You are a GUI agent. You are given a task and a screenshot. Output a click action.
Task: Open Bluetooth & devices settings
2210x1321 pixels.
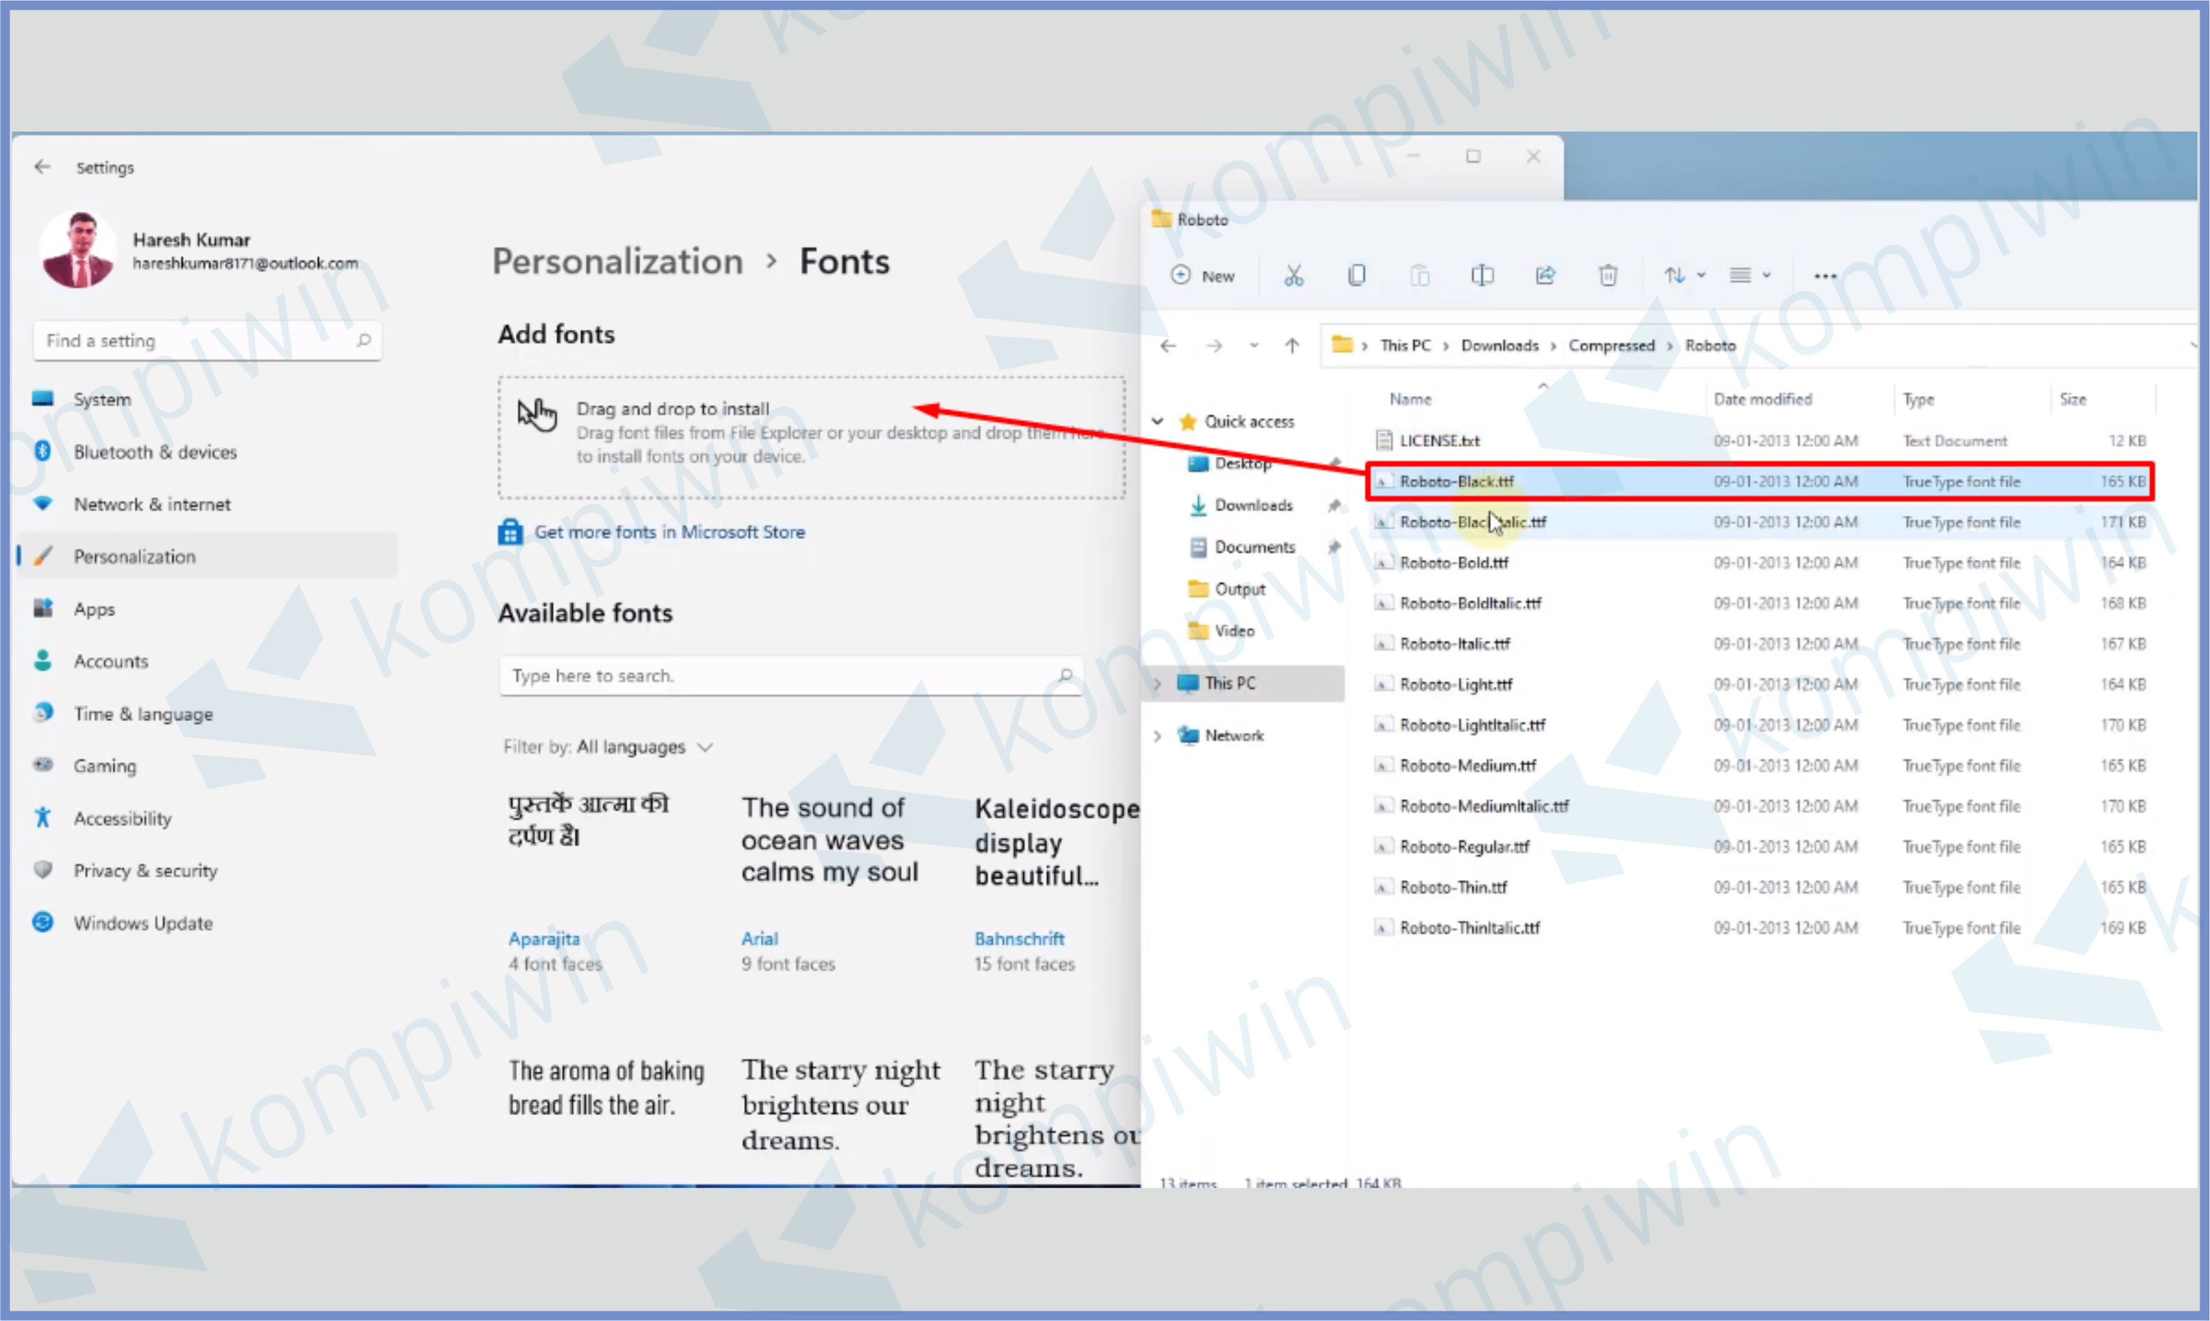(x=207, y=452)
